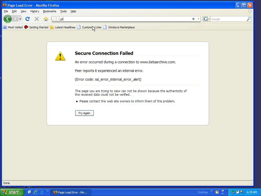Viewport: 261px width, 196px height.
Task: Click the window resize grip in status bar
Action: click(x=252, y=184)
